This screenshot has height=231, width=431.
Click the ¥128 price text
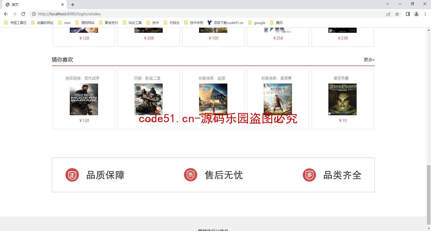[84, 38]
